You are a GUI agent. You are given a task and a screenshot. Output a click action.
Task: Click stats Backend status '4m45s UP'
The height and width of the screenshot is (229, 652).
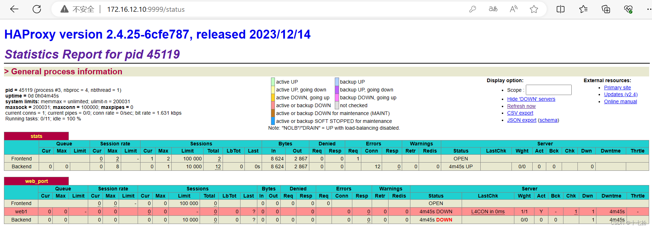pos(461,166)
